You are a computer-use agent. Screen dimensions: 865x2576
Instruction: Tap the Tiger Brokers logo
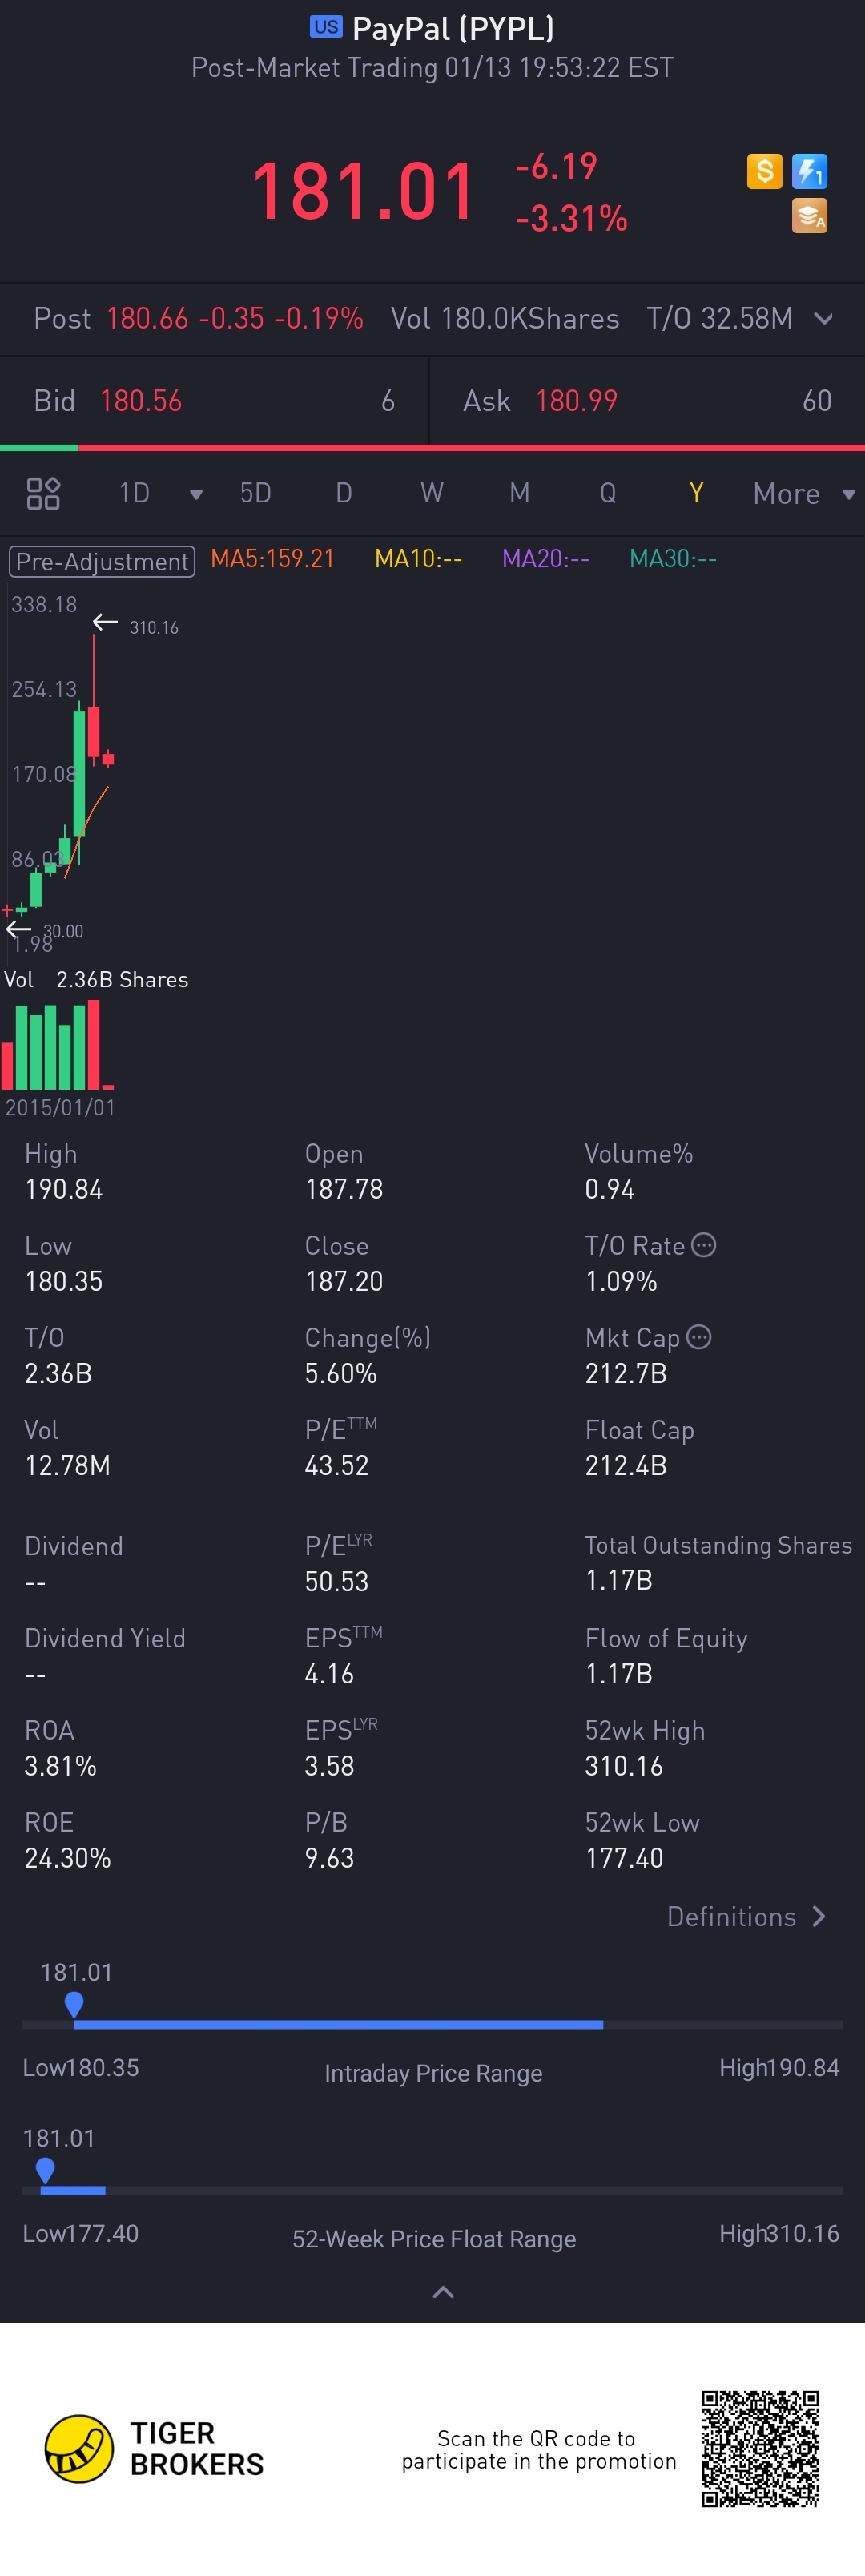click(x=79, y=2448)
